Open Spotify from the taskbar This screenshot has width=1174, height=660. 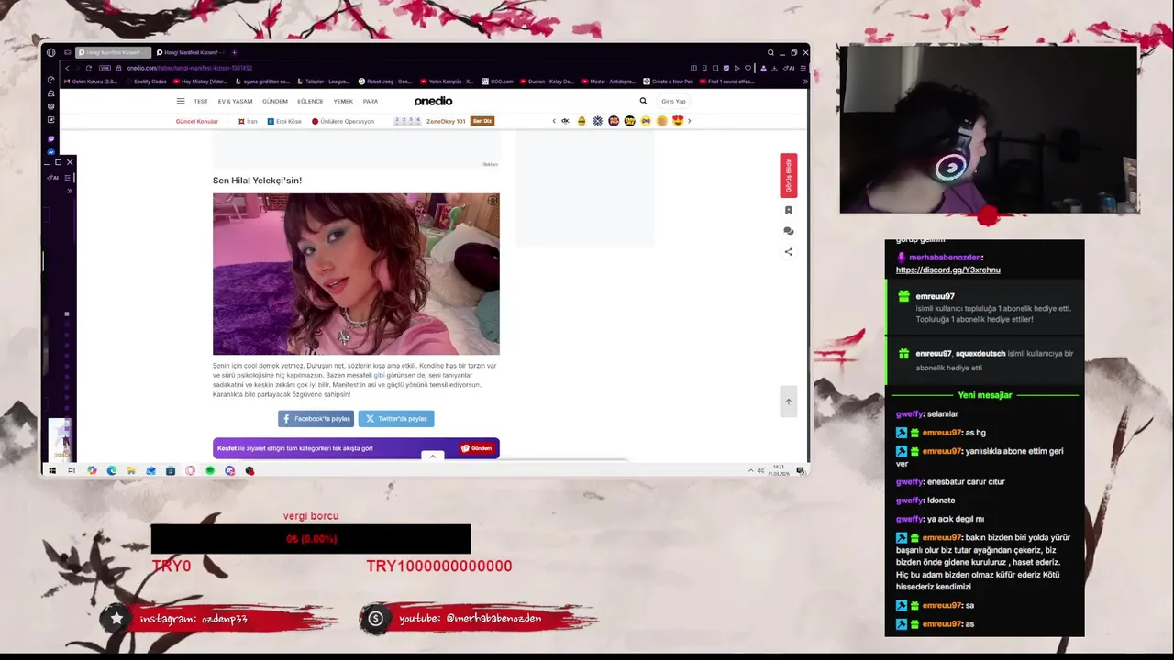coord(210,470)
